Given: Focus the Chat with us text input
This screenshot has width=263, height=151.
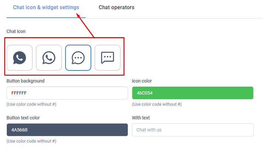Looking at the screenshot, I should pos(193,130).
